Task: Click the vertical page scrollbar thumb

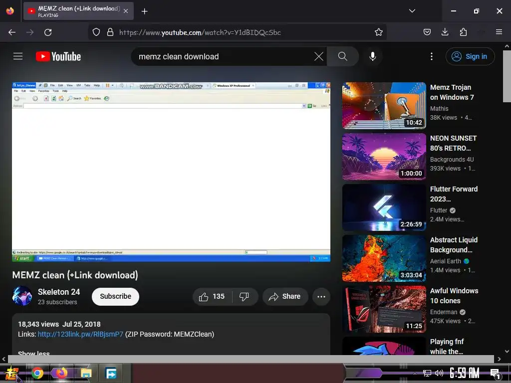Action: pyautogui.click(x=507, y=76)
